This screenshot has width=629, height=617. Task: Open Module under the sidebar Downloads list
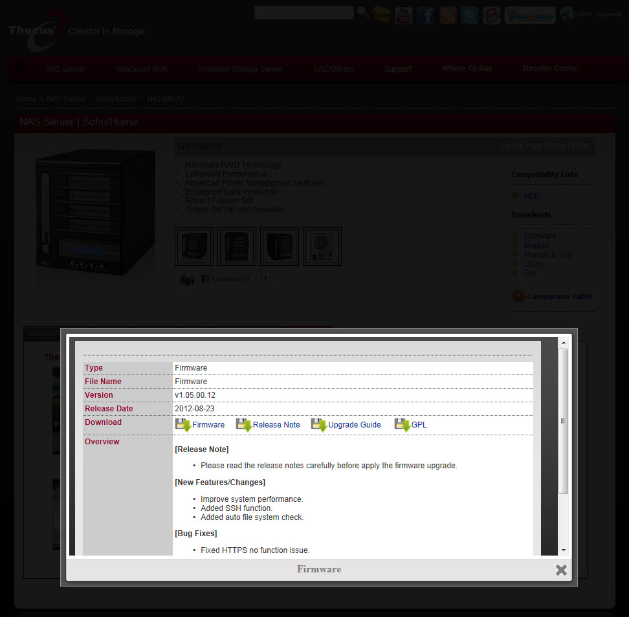(x=536, y=245)
